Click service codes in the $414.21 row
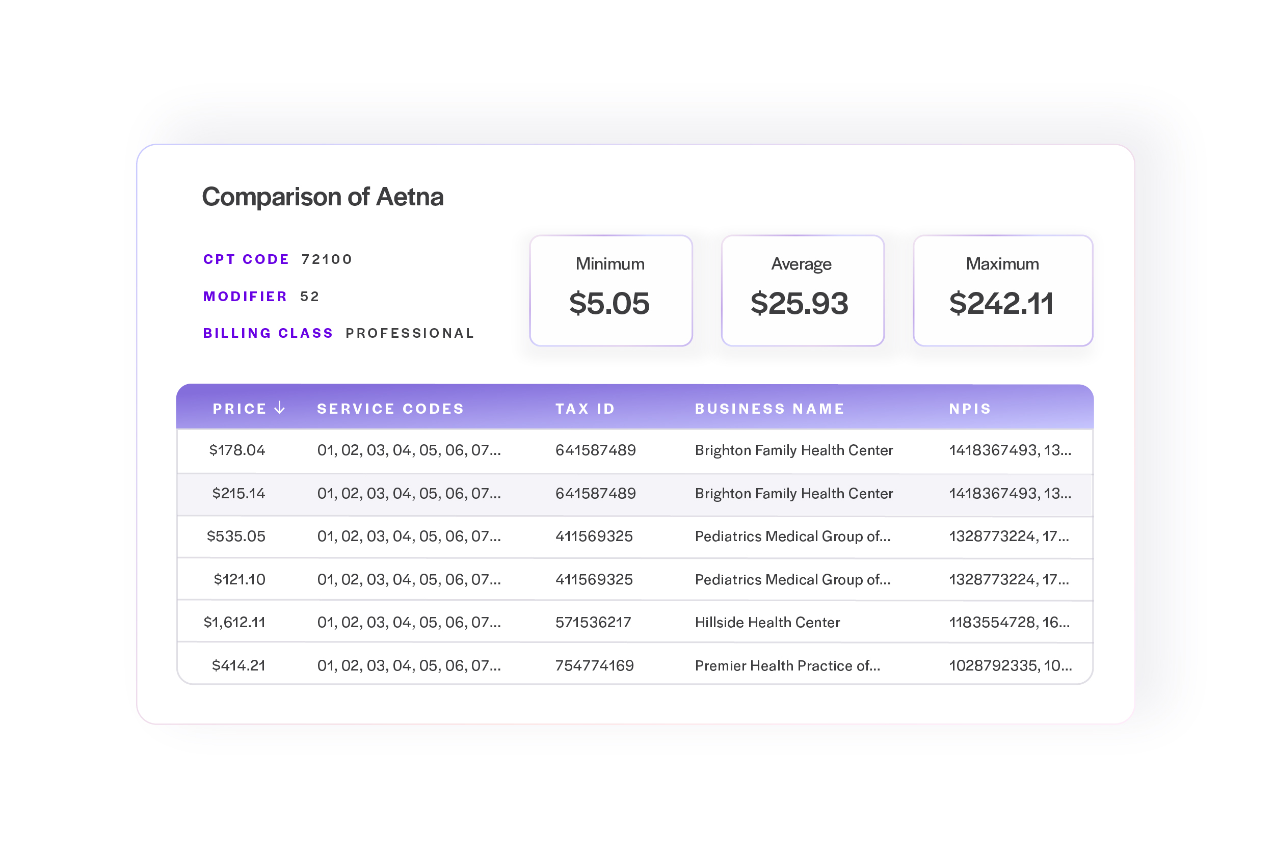Screen dimensions: 1274x859 (409, 665)
